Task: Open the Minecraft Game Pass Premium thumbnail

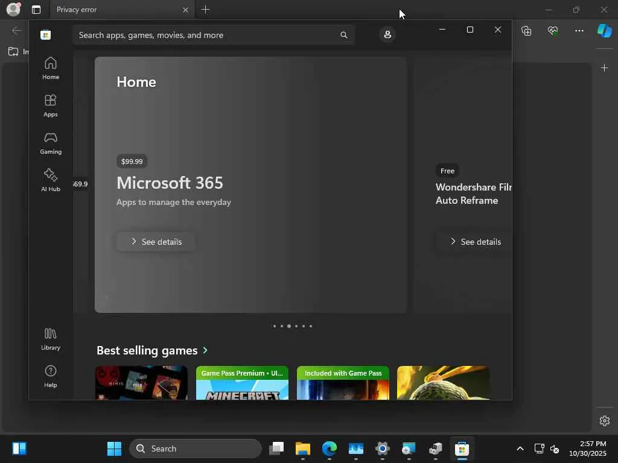Action: point(243,383)
